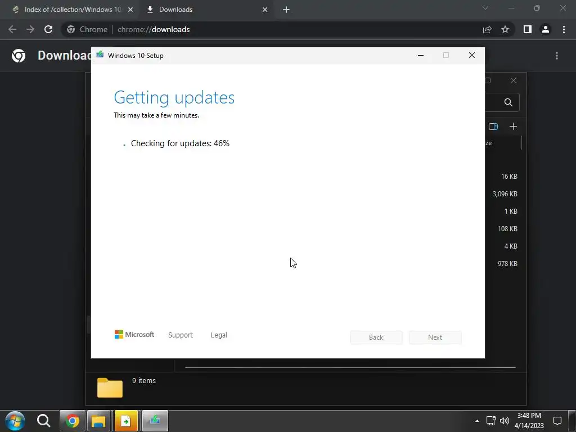Minimize the Windows 10 Setup window
Viewport: 576px width, 432px height.
421,55
